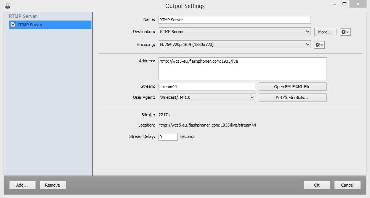Open the encoding gear settings menu
The width and height of the screenshot is (370, 198).
(x=319, y=45)
